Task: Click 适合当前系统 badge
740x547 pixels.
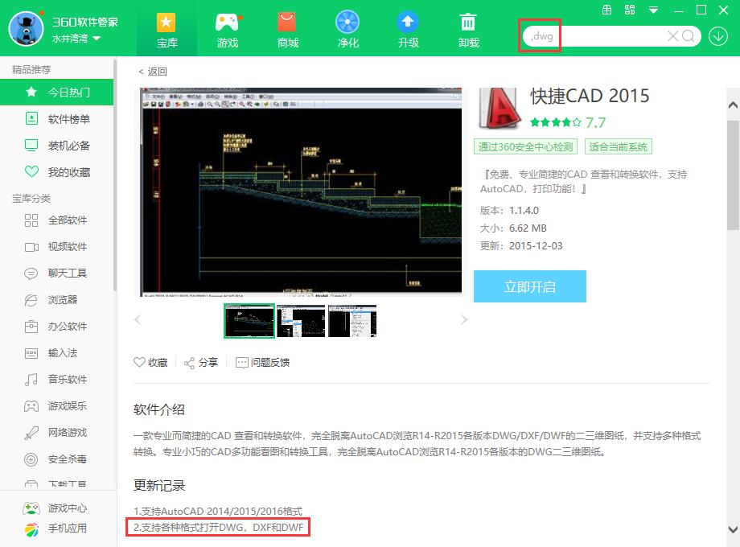Action: (618, 146)
